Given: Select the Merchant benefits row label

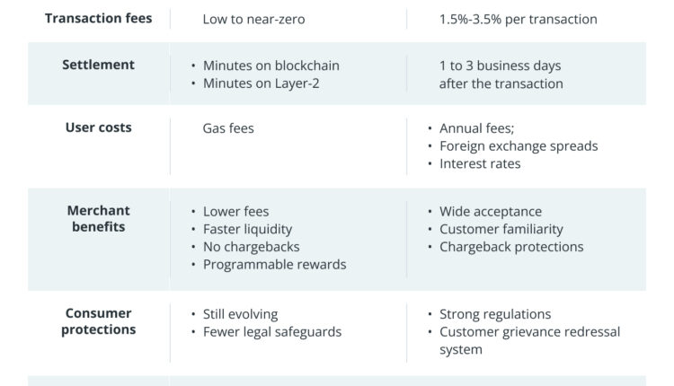Looking at the screenshot, I should [98, 219].
